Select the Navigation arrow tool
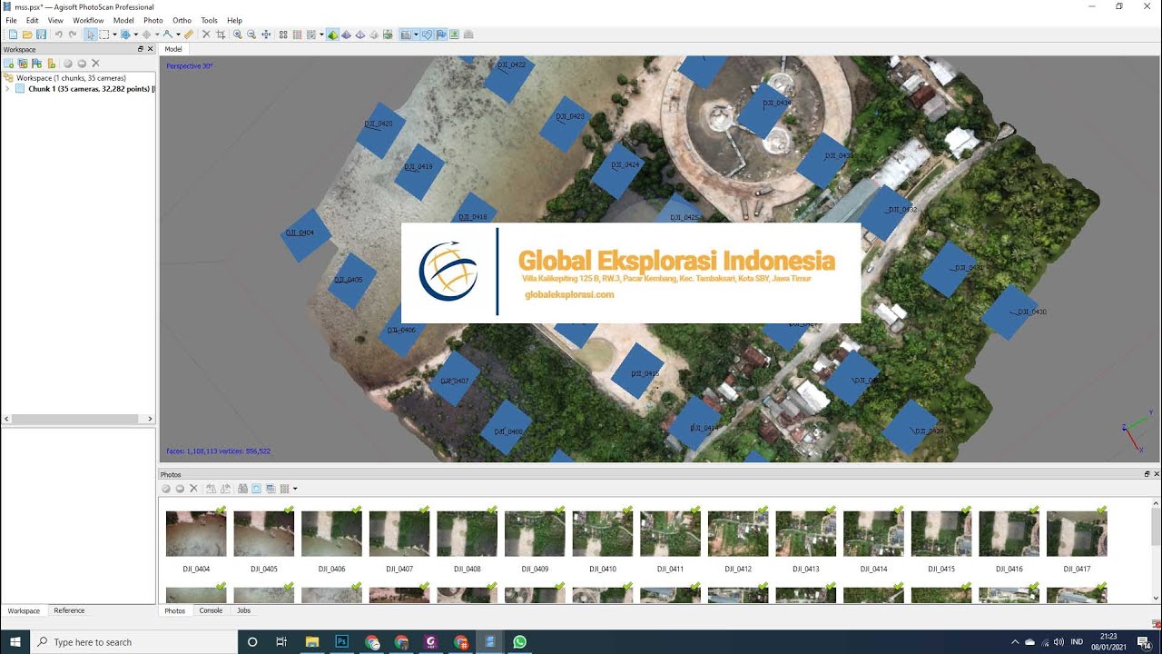1162x654 pixels. [90, 35]
